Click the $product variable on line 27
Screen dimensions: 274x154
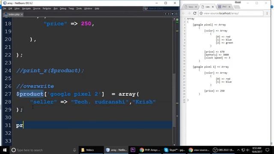pos(30,94)
